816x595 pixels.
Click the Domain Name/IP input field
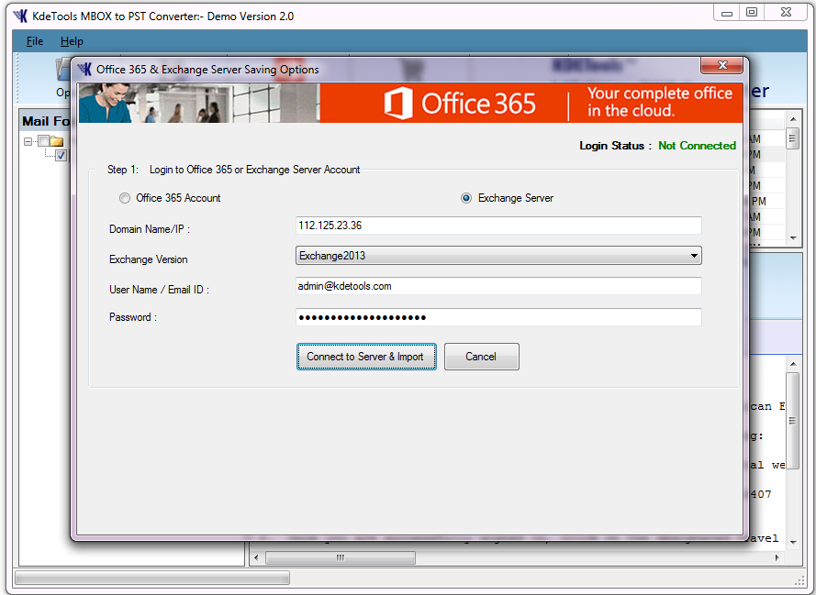pos(498,226)
